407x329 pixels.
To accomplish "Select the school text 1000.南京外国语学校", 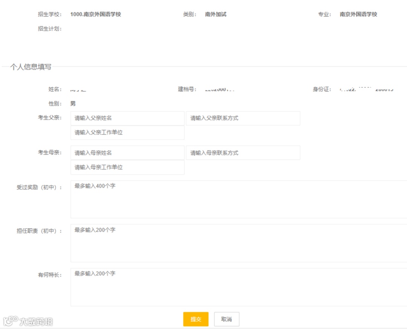I will [95, 14].
